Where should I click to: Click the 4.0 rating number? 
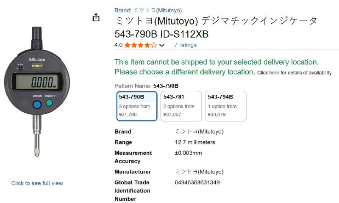point(118,45)
